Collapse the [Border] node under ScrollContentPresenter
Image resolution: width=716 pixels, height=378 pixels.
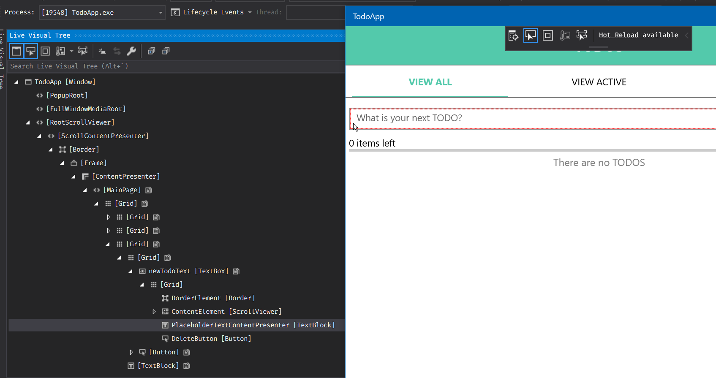pyautogui.click(x=51, y=150)
